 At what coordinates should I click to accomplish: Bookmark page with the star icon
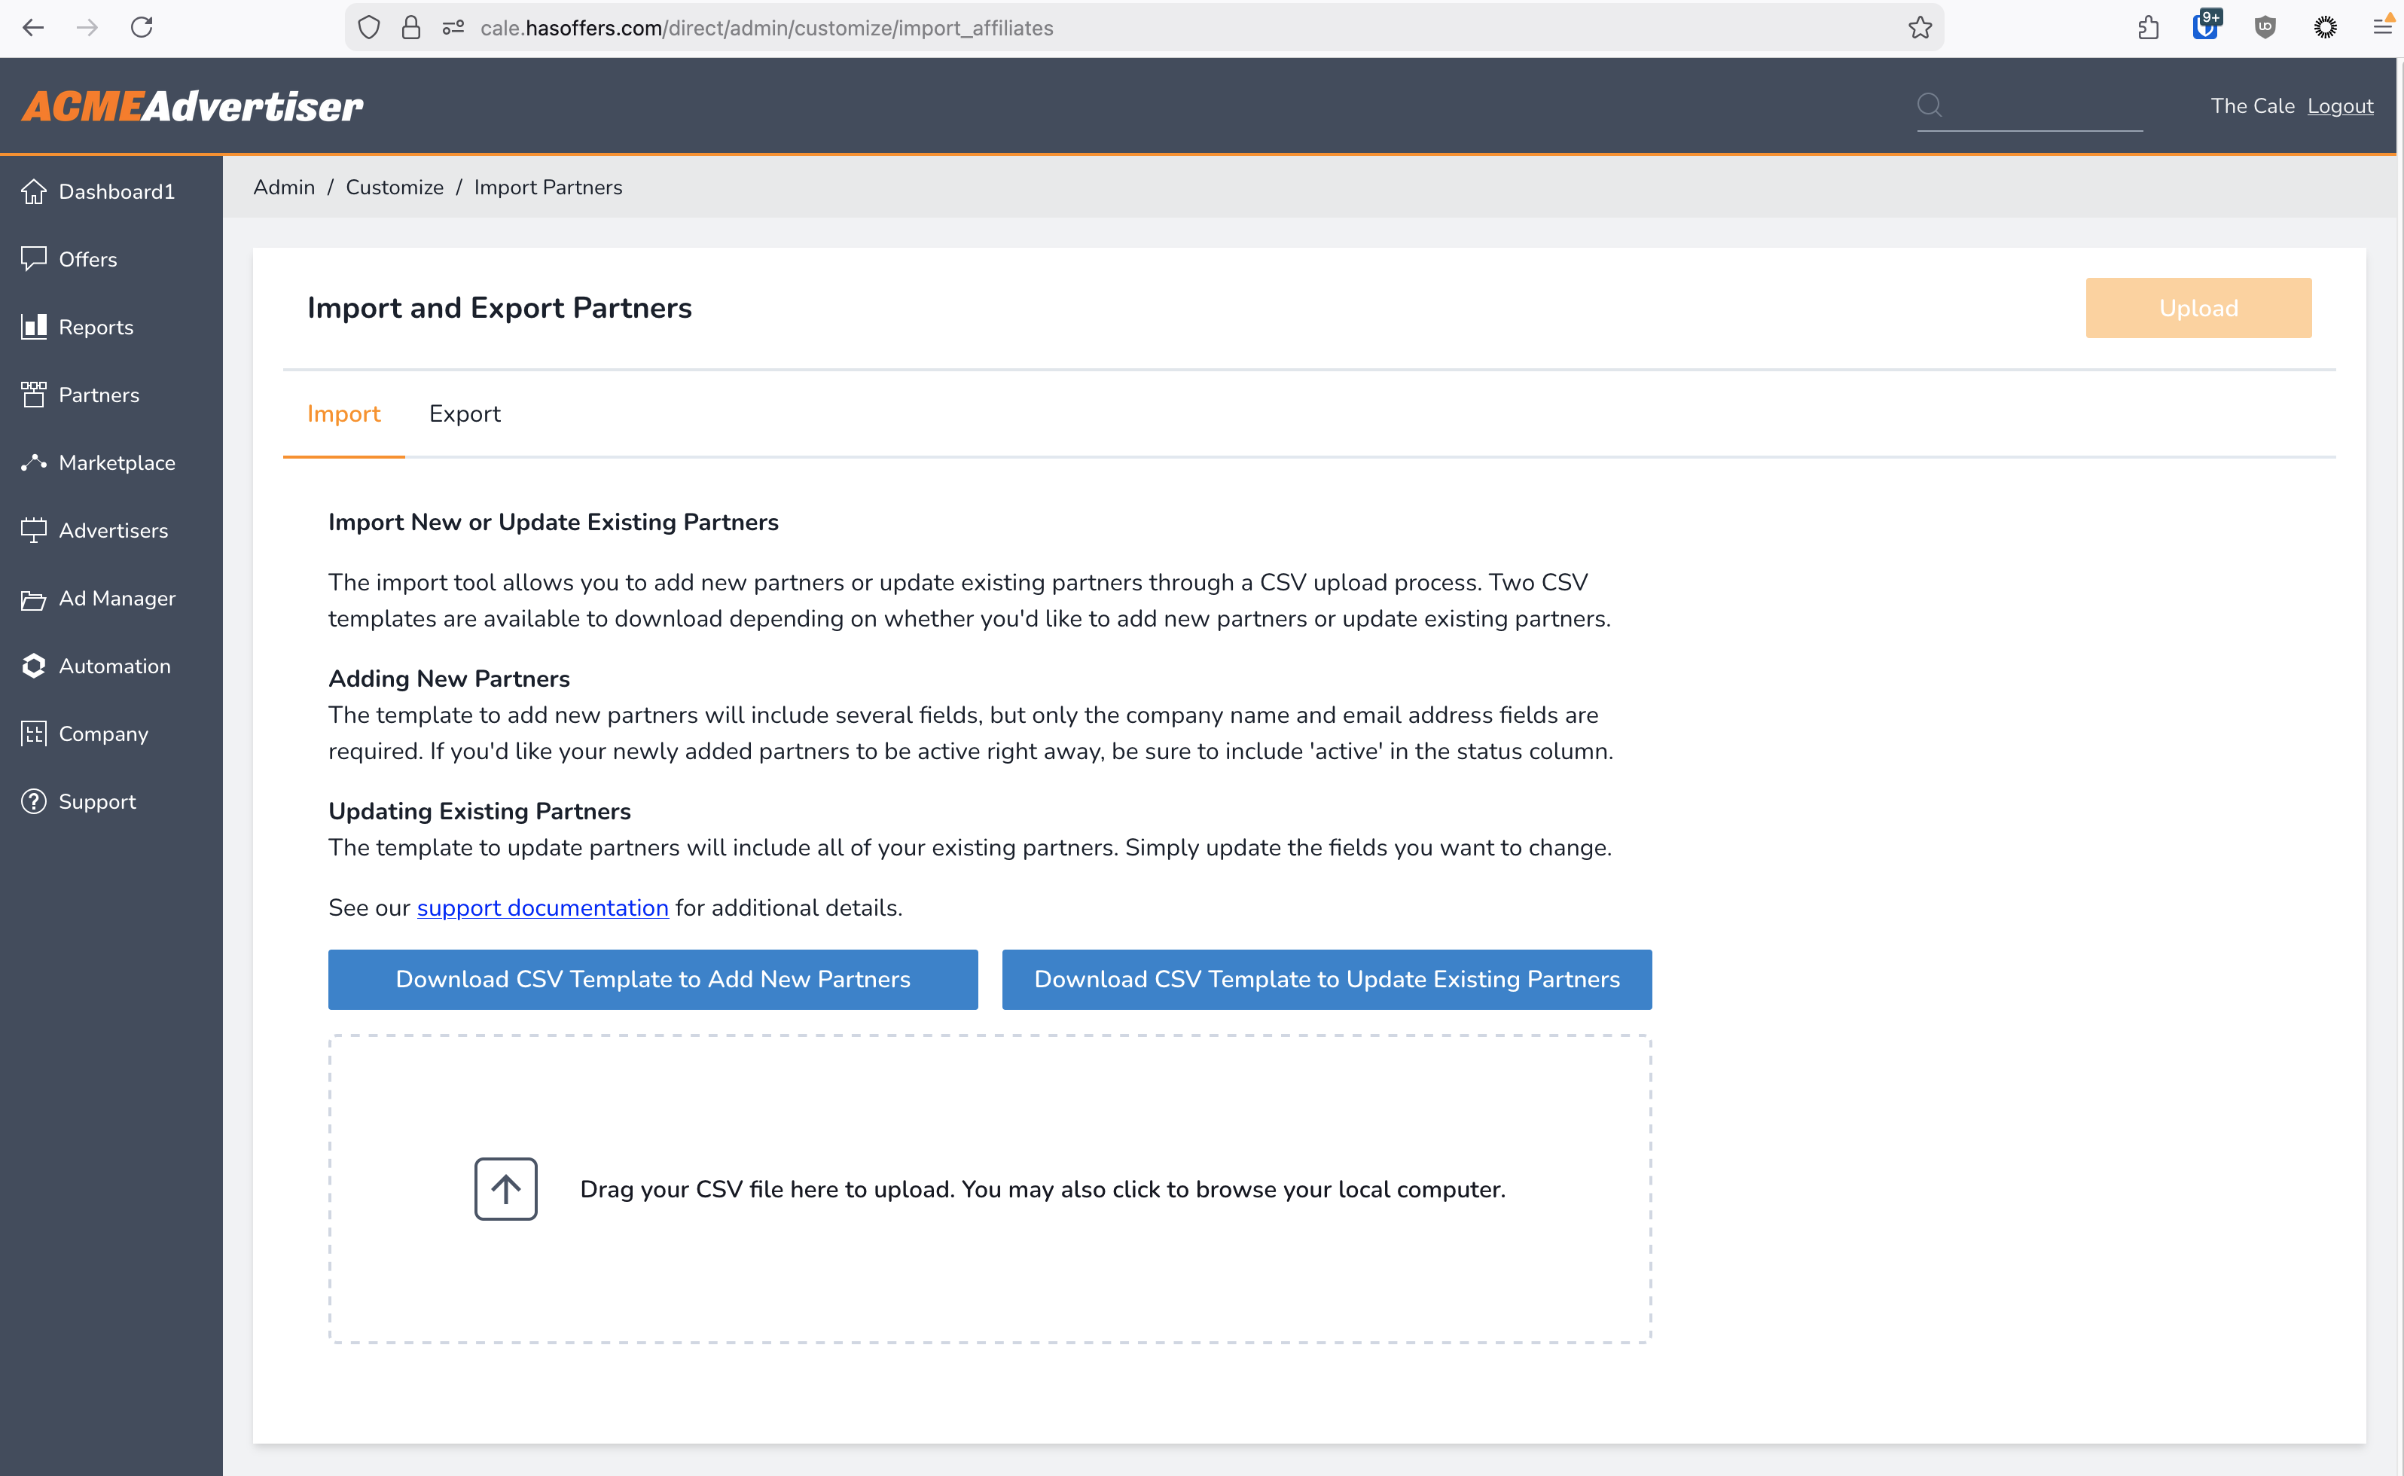[1920, 27]
